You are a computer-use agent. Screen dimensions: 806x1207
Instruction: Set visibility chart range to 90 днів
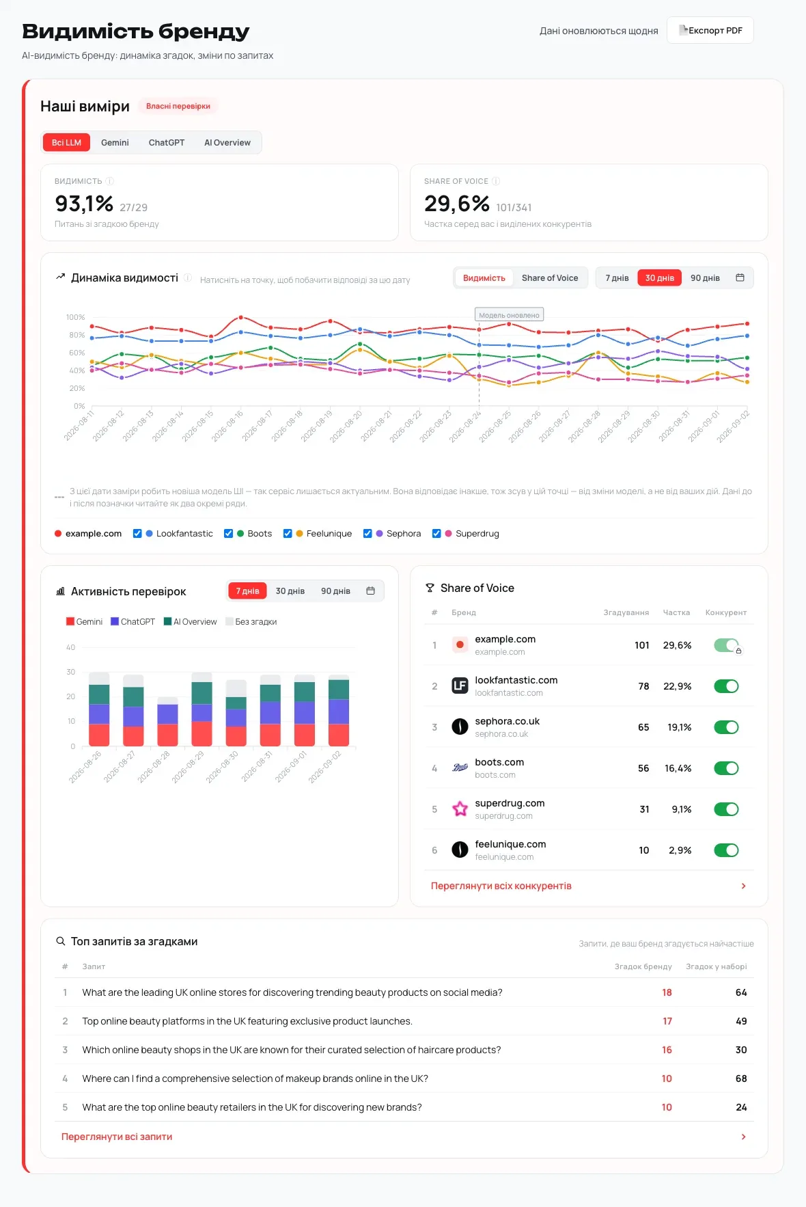(705, 278)
